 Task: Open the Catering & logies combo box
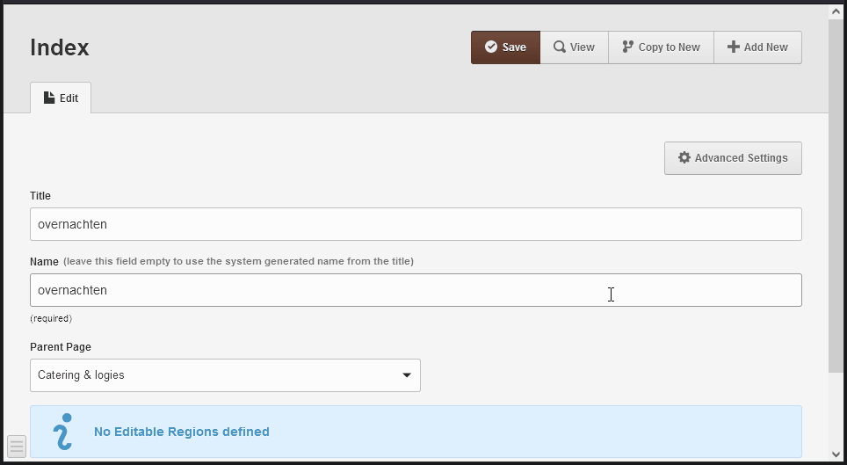[225, 375]
